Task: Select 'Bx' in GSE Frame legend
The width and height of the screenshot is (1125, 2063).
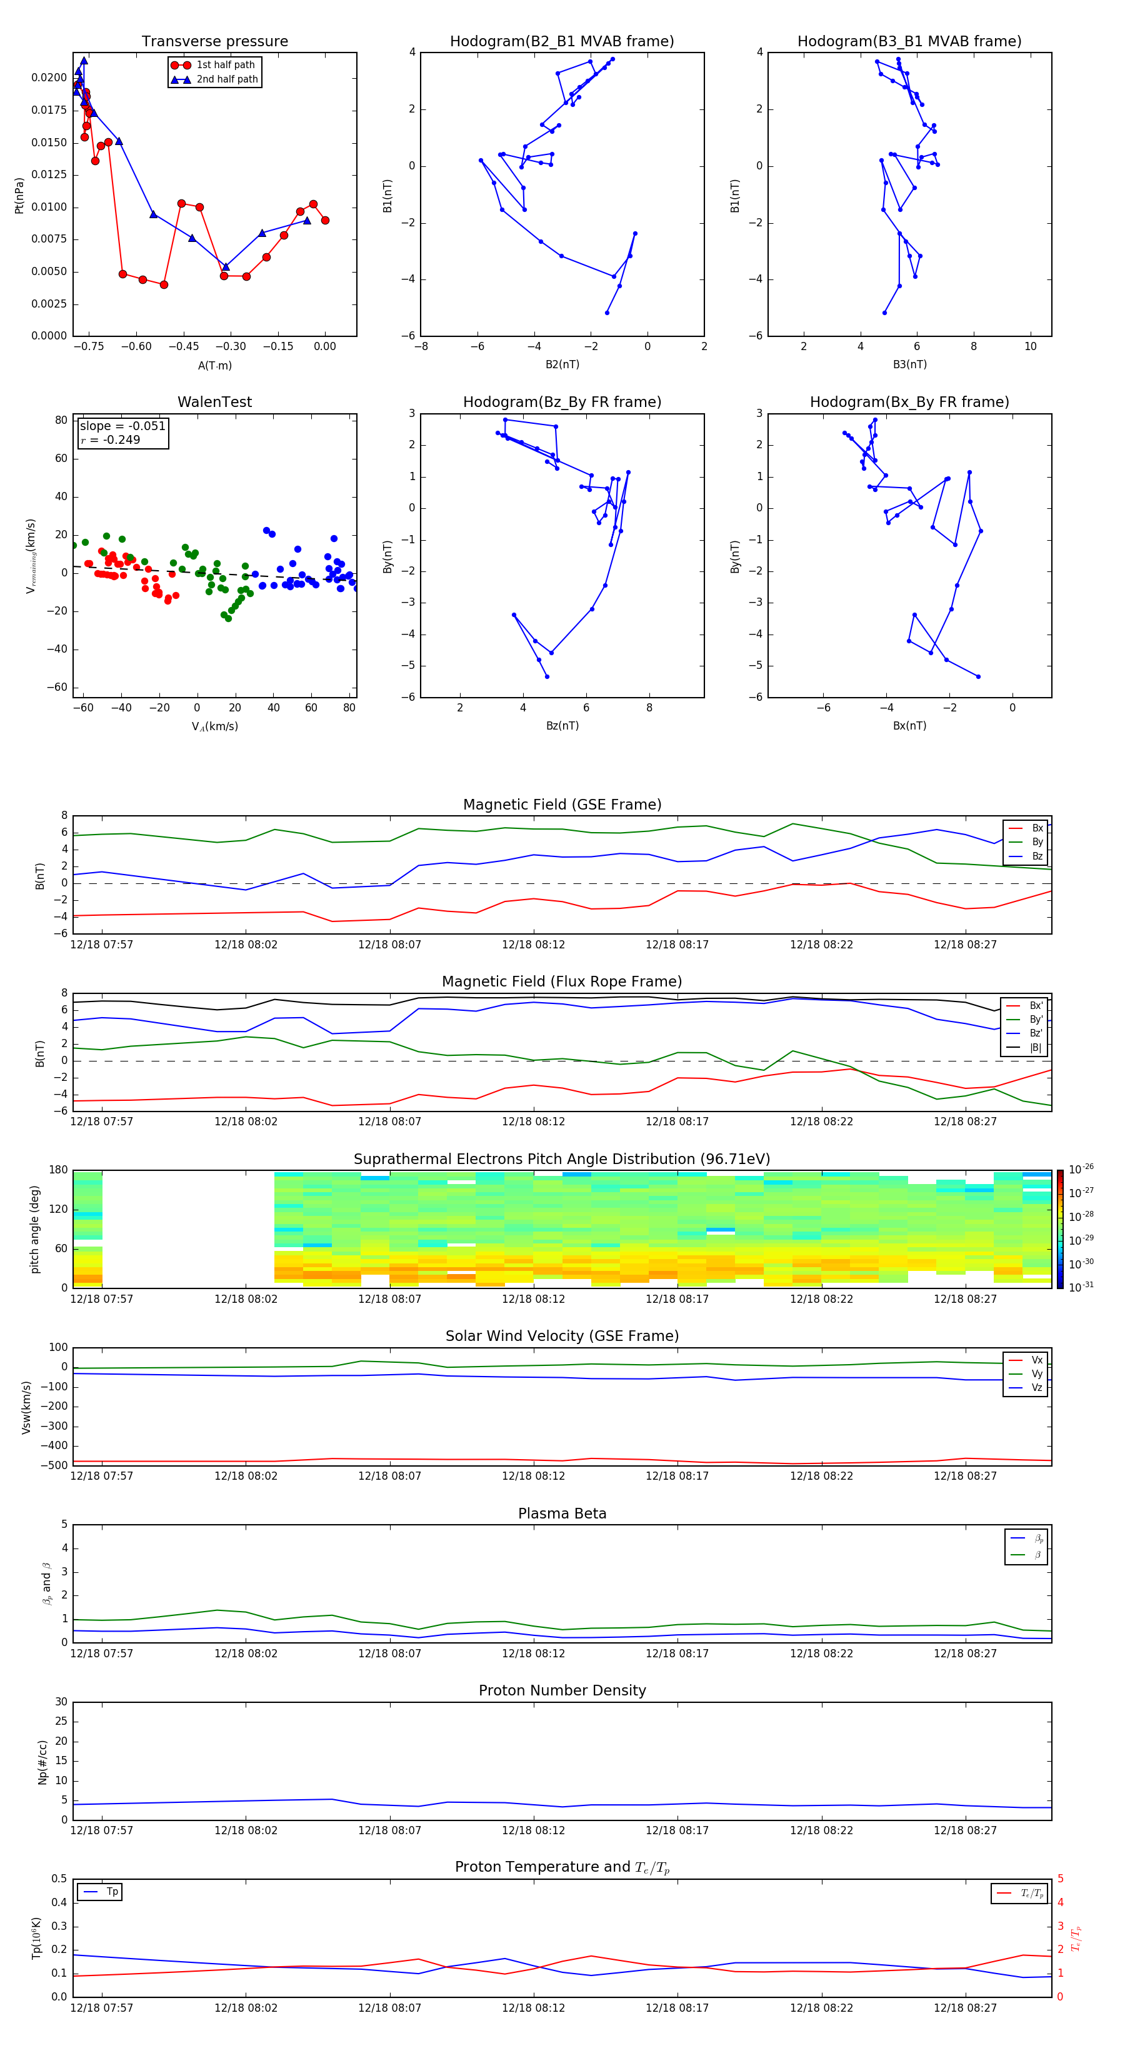Action: [1026, 828]
